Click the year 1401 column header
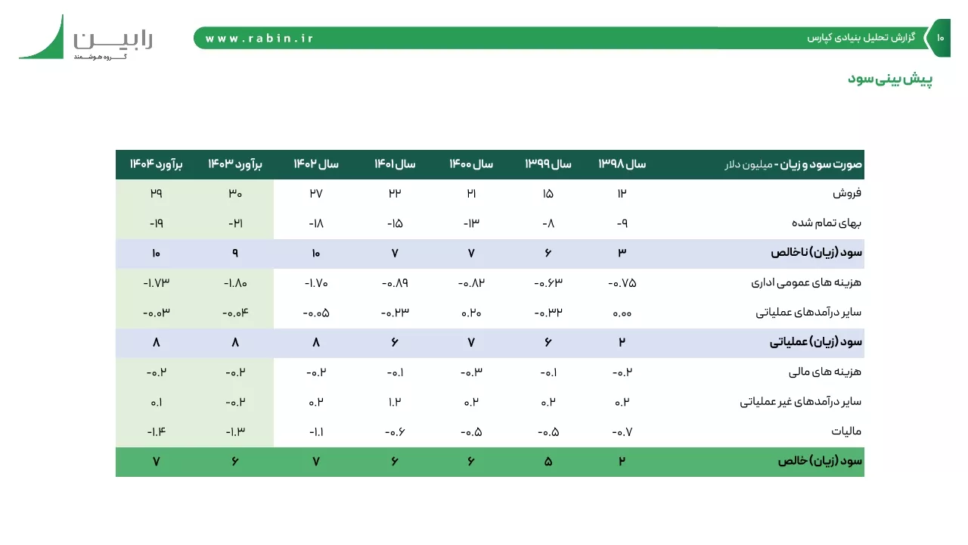The image size is (968, 545). click(395, 164)
